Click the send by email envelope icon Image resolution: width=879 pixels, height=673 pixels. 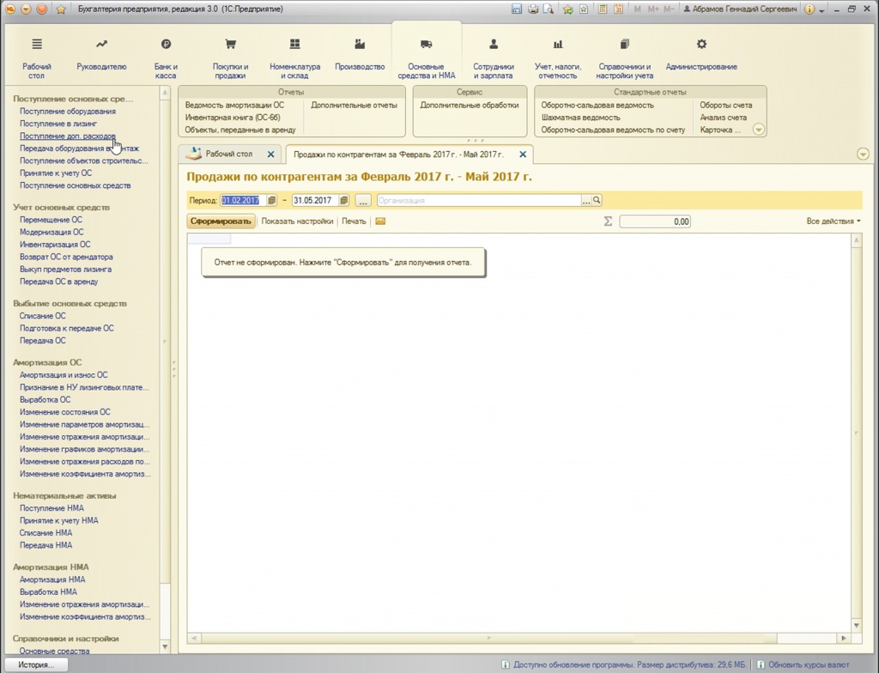coord(380,221)
